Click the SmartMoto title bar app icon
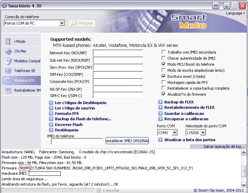Screen dimensions: 248x193 pyautogui.click(x=4, y=6)
